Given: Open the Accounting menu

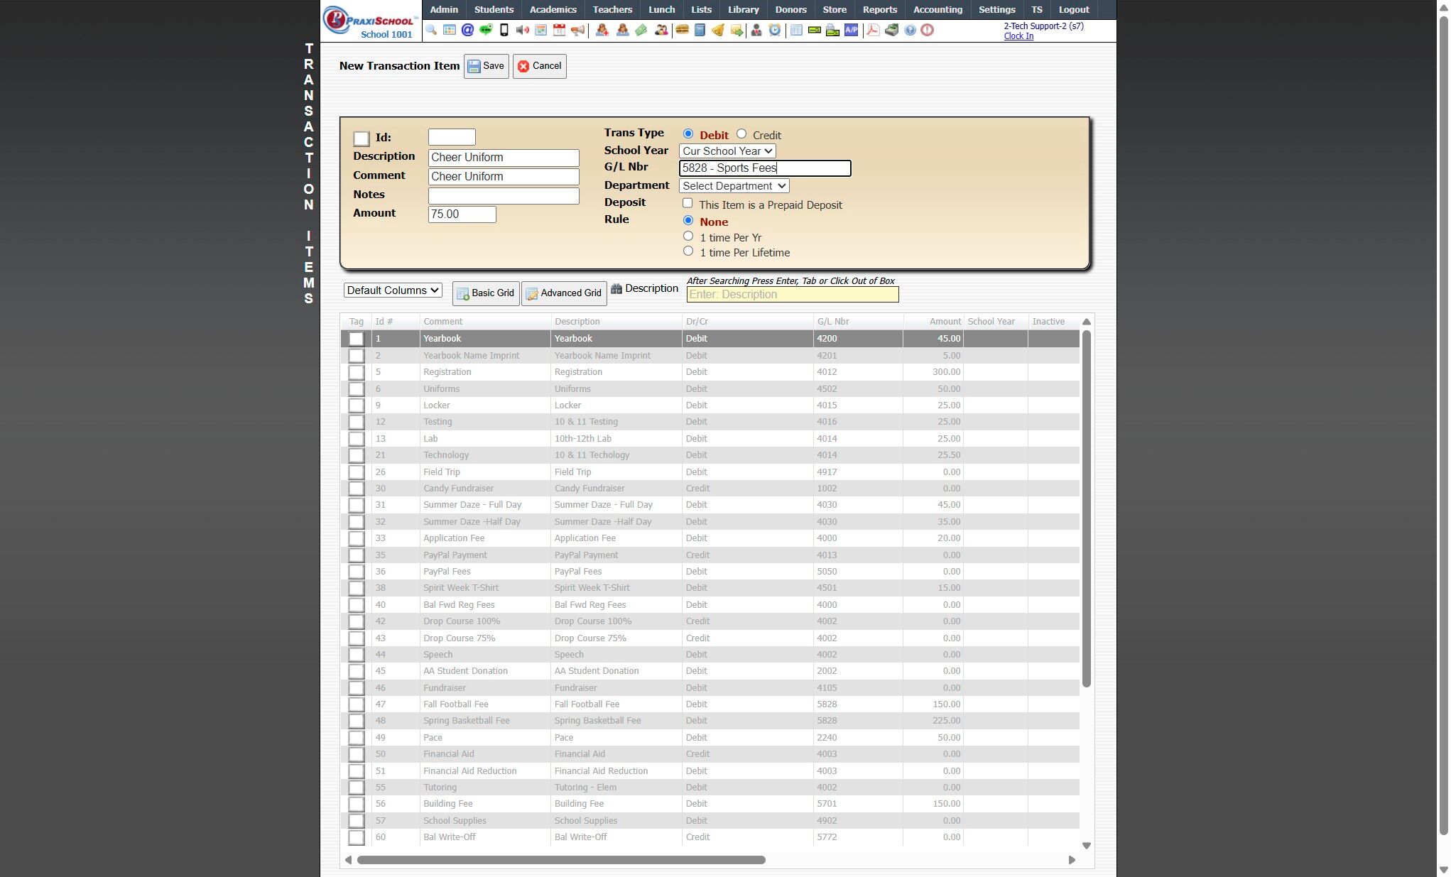Looking at the screenshot, I should [938, 9].
